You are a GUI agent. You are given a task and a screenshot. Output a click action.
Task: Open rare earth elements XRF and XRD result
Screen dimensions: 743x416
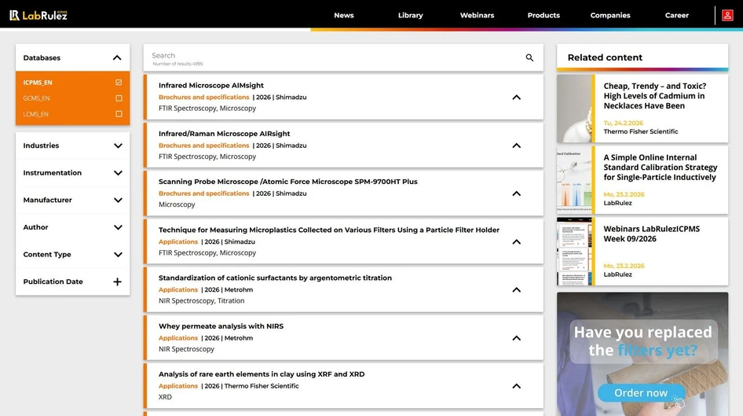(x=262, y=374)
